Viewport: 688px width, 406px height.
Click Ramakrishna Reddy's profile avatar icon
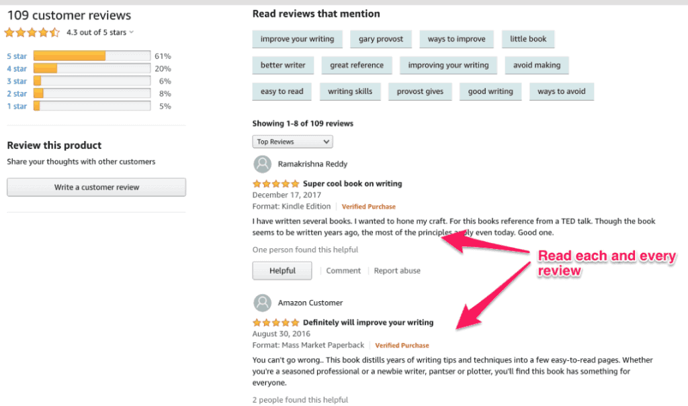click(x=262, y=164)
